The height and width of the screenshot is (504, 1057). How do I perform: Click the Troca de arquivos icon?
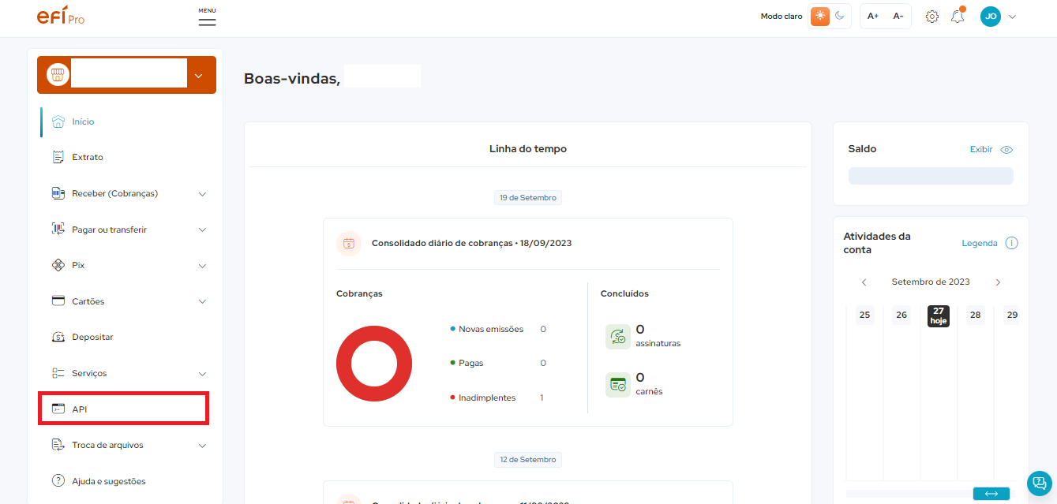click(x=58, y=445)
